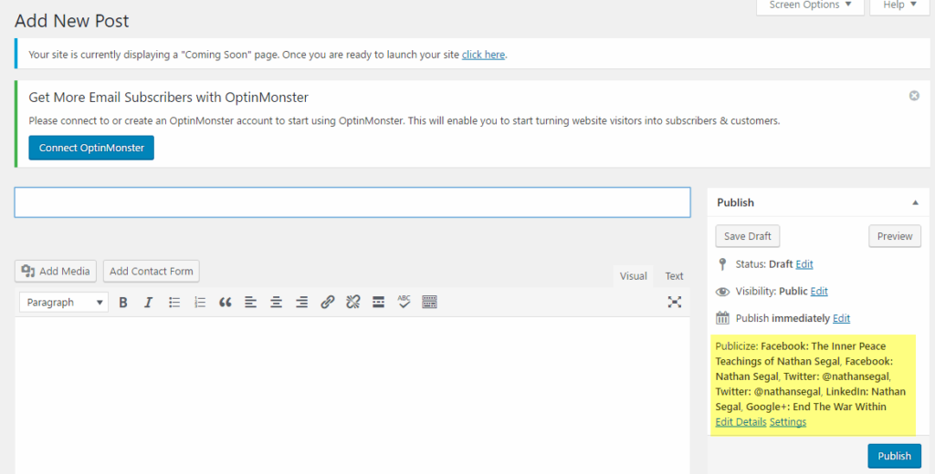Viewport: 935px width, 474px height.
Task: Focus the post title field
Action: tap(352, 202)
